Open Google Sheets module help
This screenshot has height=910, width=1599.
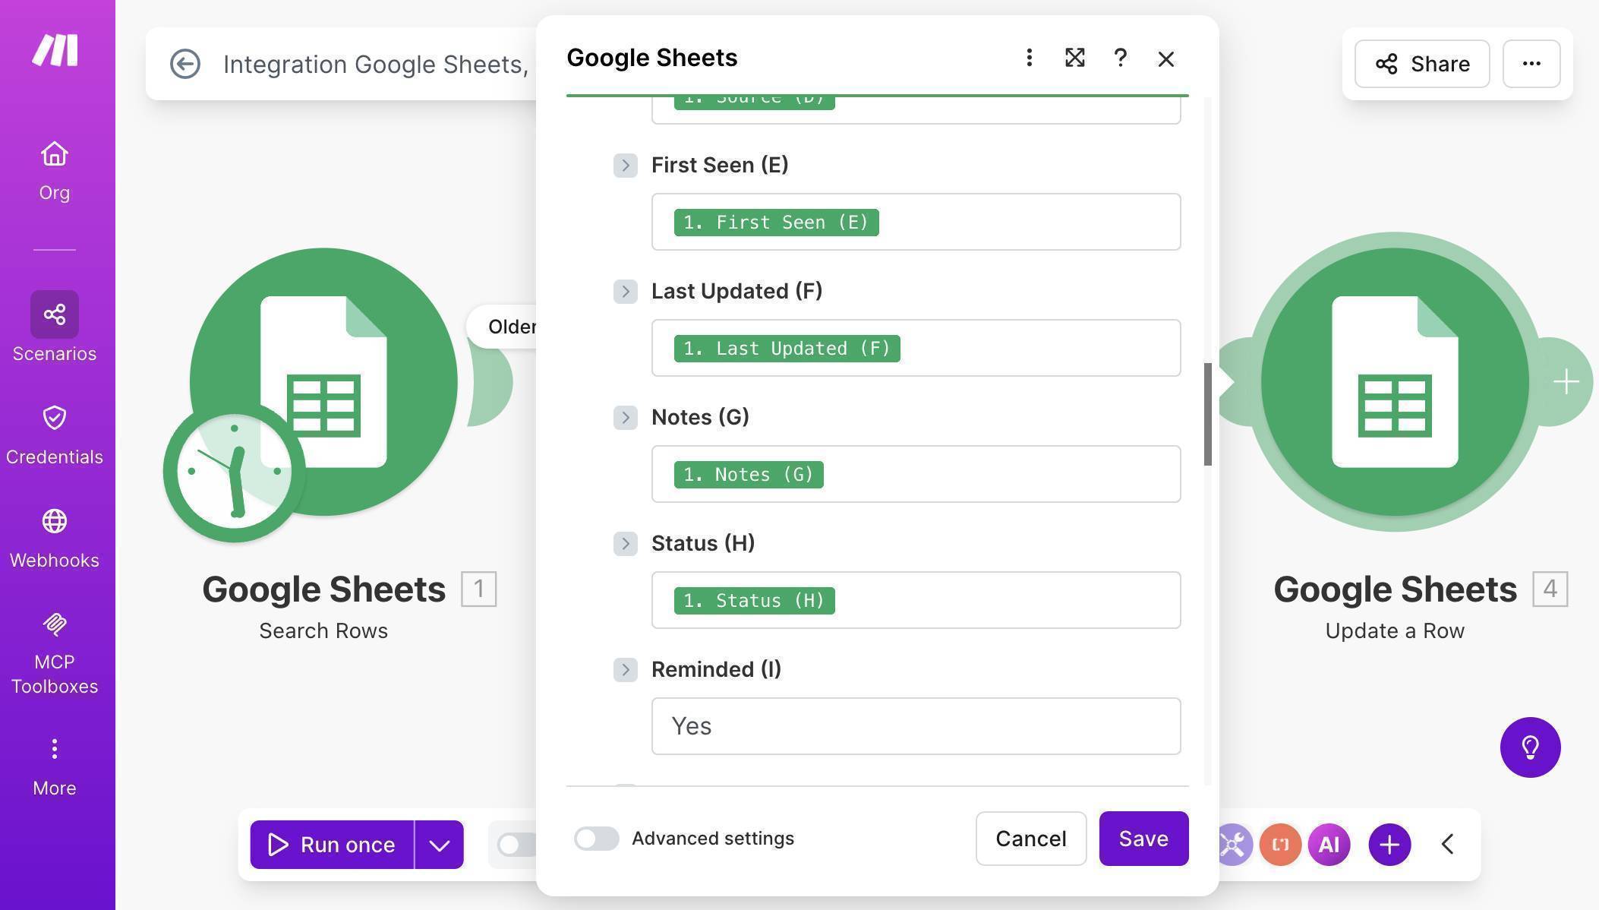click(1120, 58)
